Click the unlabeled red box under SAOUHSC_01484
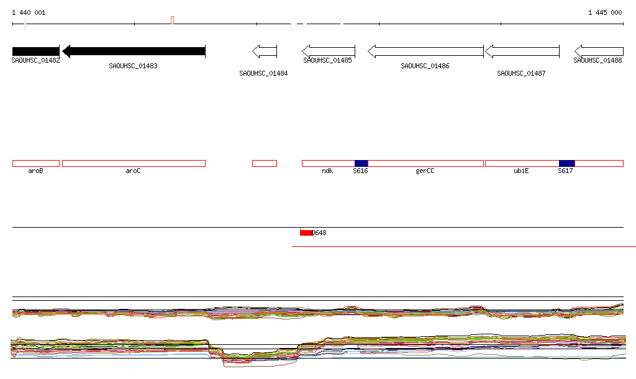This screenshot has height=379, width=636. click(265, 164)
